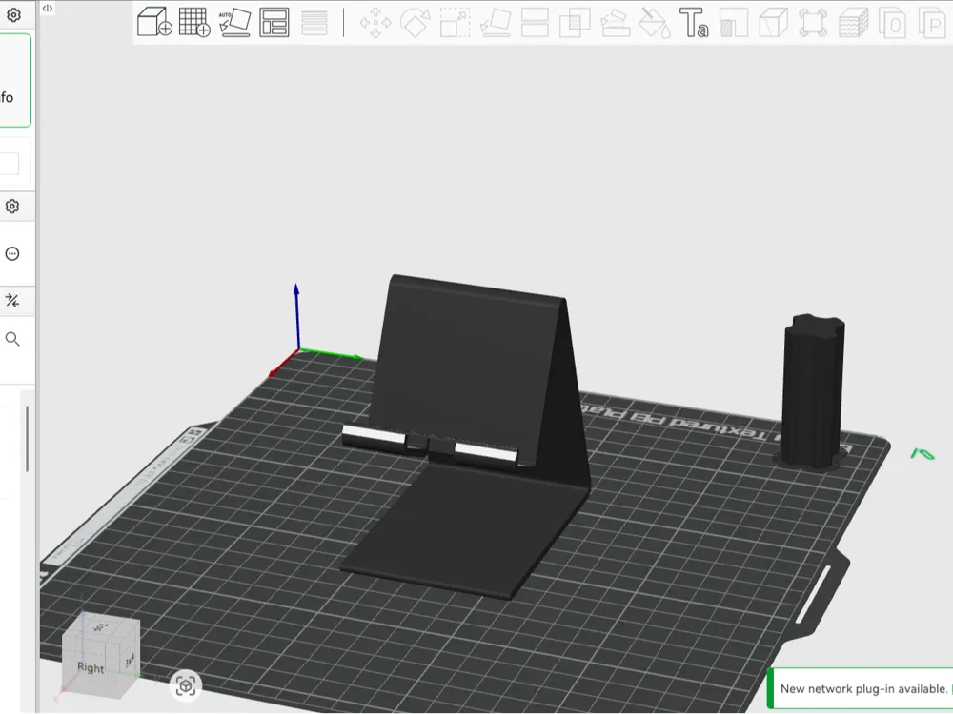Open the second gear settings icon in sidebar
Viewport: 953px width, 714px height.
click(x=12, y=207)
